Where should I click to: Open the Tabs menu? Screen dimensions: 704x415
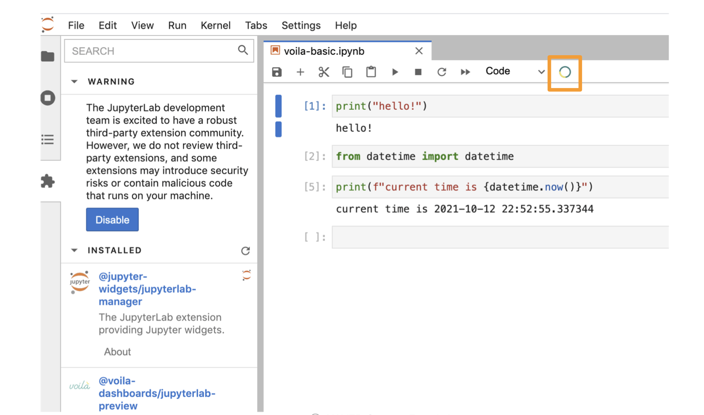pos(256,26)
